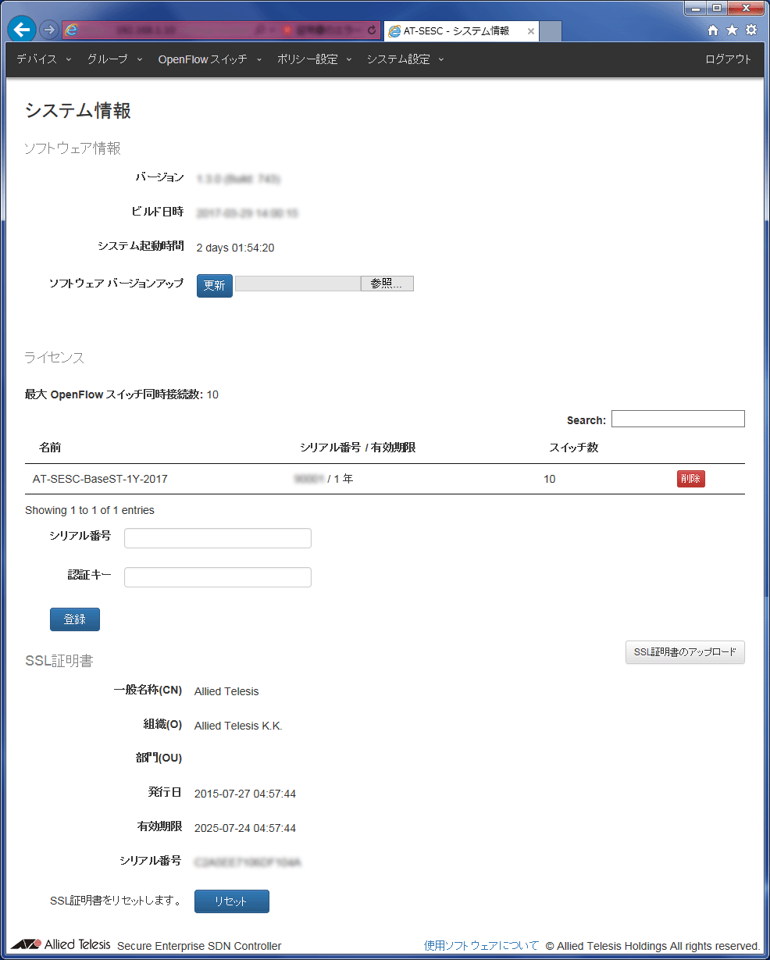Click ログアウト to log out
Screen dimensions: 770x960
tap(729, 59)
